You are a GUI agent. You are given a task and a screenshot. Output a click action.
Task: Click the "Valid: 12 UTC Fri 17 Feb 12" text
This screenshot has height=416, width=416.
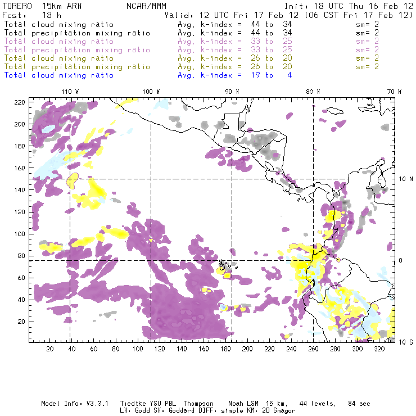pos(232,15)
